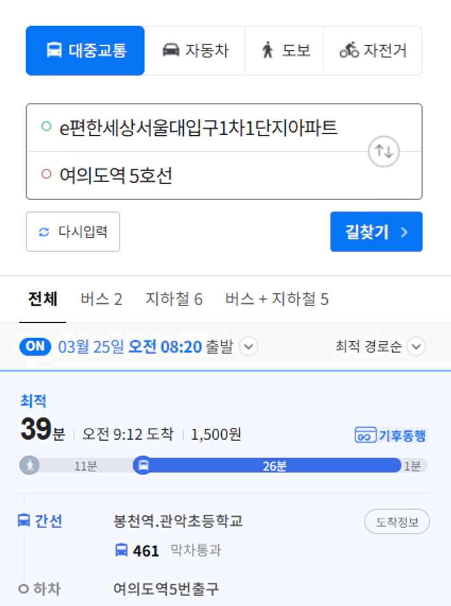Click the 길찾기 search button

pos(376,231)
